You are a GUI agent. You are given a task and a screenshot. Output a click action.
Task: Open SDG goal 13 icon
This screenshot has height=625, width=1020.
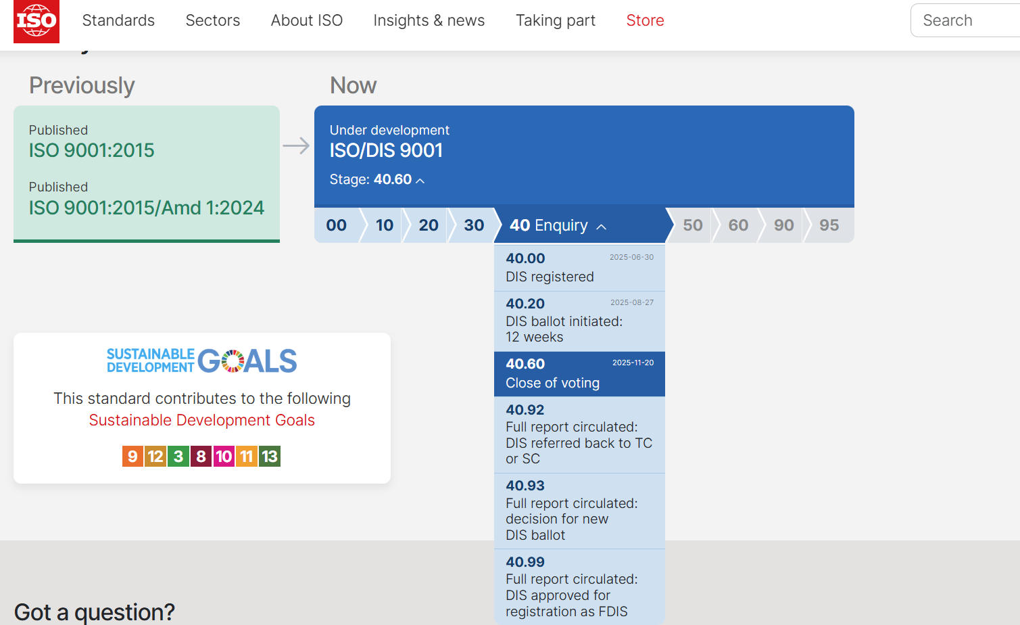(270, 457)
